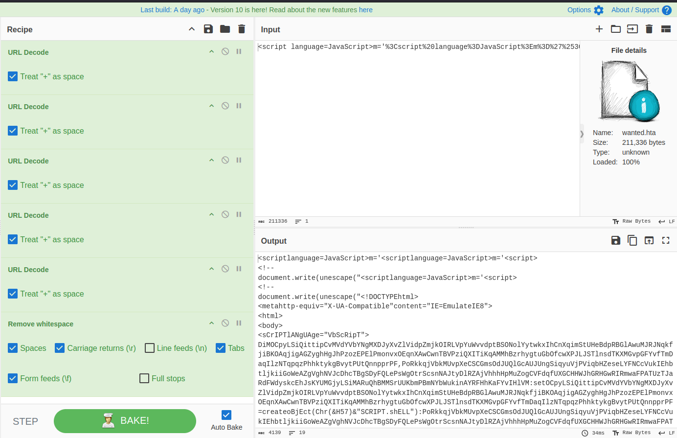Enable the Full stops checkbox
677x438 pixels.
coord(144,378)
